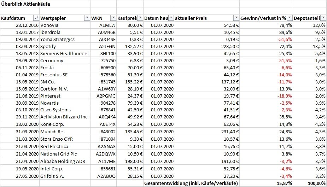327x187 pixels.
Task: Select WKN cell A2PGMG
Action: tap(104, 96)
